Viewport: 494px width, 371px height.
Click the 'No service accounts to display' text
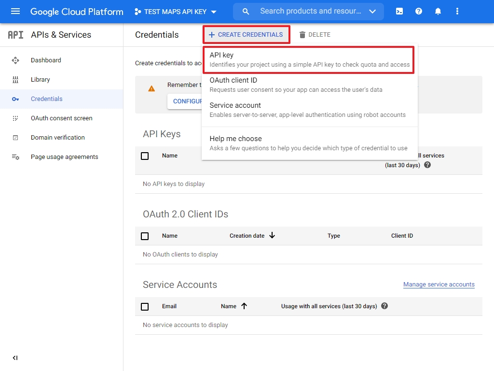(x=185, y=325)
